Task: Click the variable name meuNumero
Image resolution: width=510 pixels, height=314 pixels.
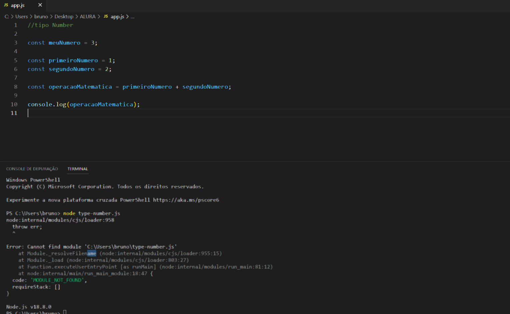Action: pos(64,43)
